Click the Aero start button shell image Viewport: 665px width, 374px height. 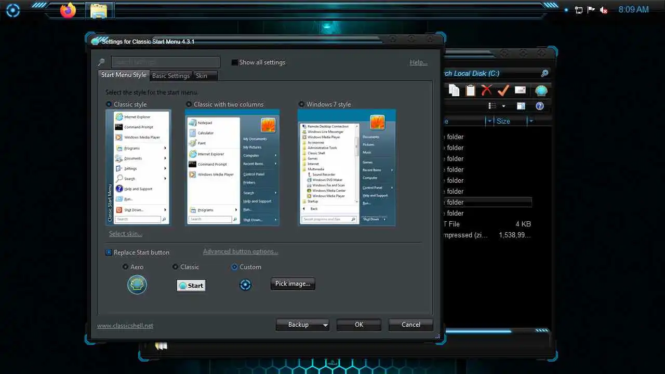137,285
